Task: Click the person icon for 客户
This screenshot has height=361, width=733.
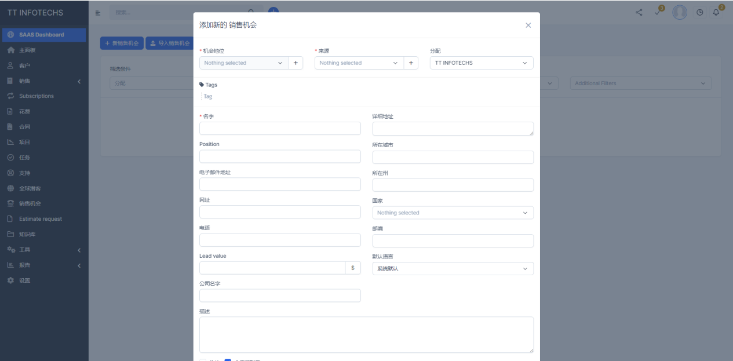Action: [10, 65]
